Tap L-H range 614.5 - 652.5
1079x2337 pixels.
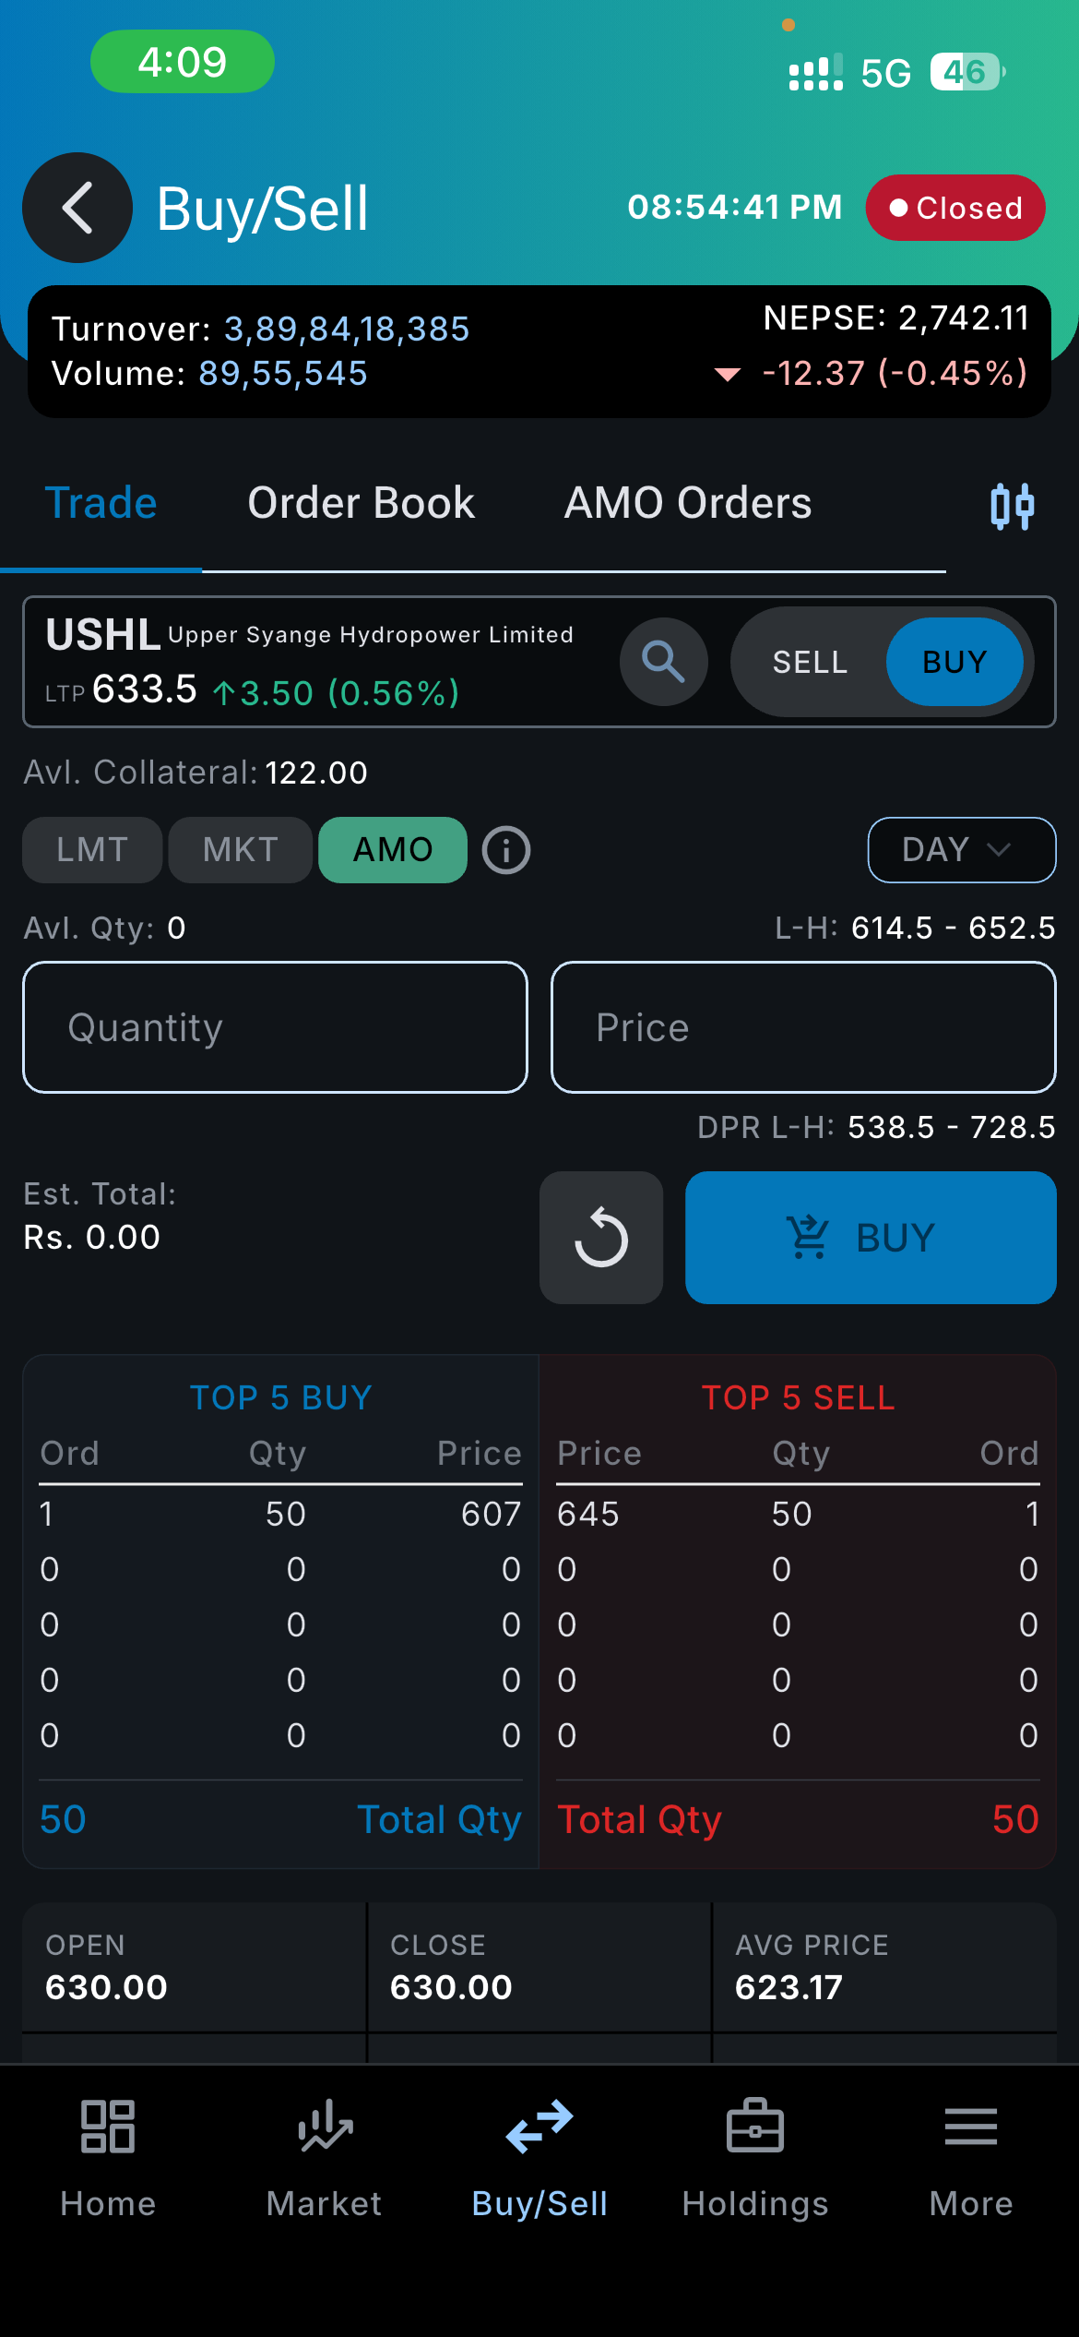pyautogui.click(x=954, y=928)
